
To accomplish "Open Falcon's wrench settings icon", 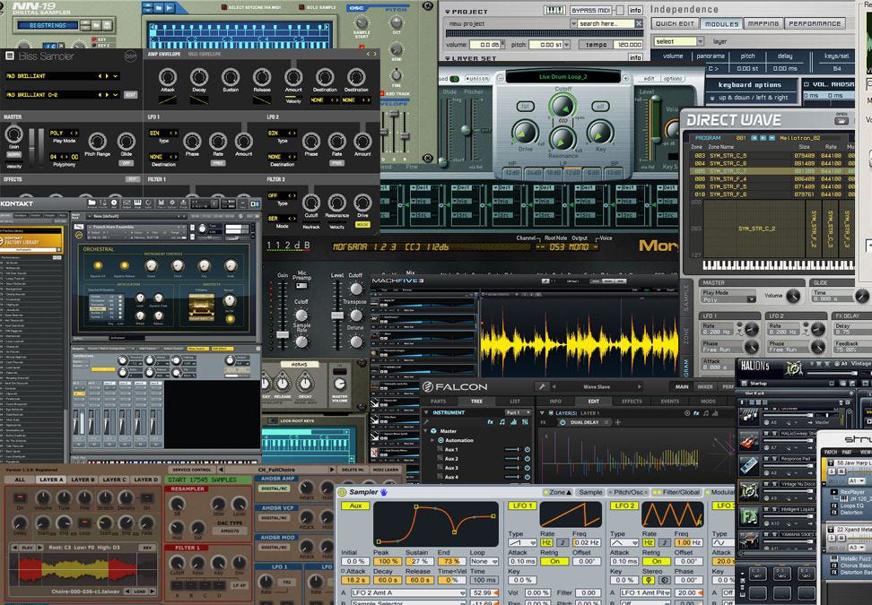I will pyautogui.click(x=542, y=386).
